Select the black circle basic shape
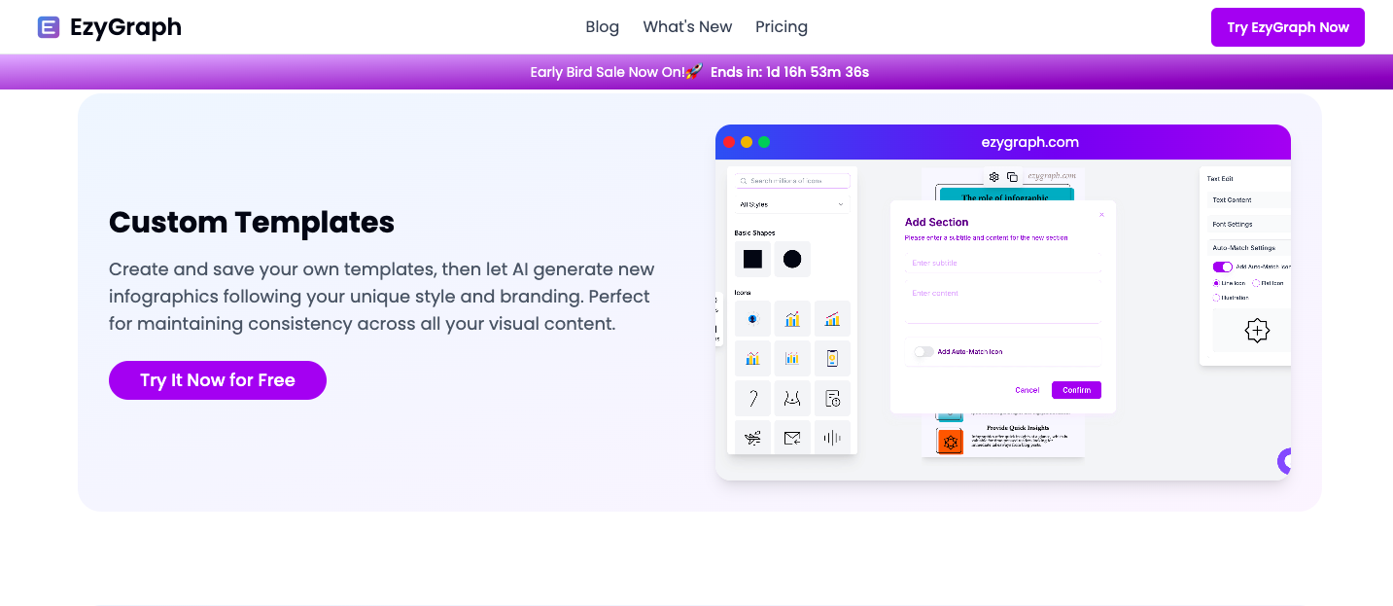This screenshot has width=1393, height=606. [x=792, y=260]
